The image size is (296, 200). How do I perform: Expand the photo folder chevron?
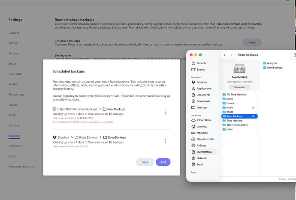point(257,112)
